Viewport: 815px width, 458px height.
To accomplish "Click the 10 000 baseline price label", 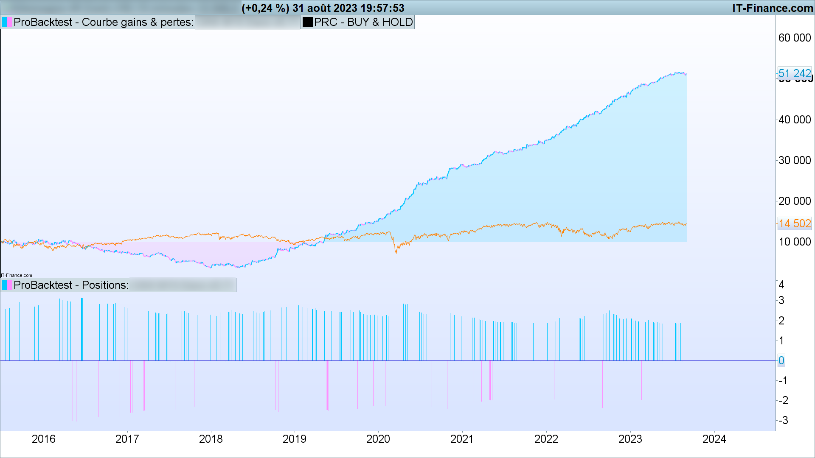I will [794, 242].
